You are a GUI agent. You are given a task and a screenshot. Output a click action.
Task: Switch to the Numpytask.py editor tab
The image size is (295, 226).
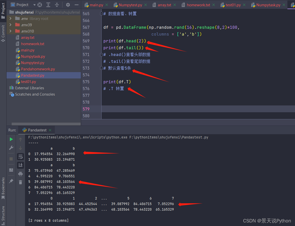[x=266, y=5]
